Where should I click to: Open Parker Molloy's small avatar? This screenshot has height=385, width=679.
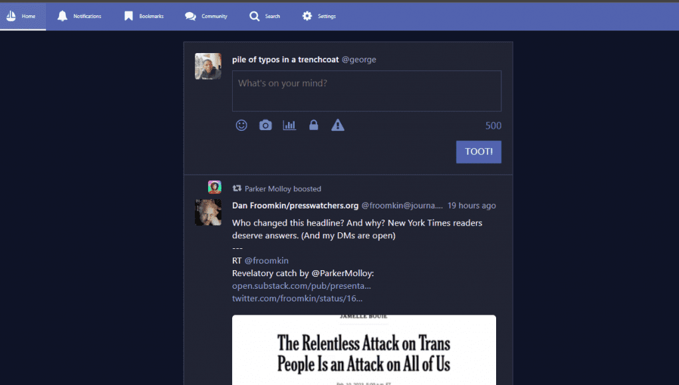[214, 187]
